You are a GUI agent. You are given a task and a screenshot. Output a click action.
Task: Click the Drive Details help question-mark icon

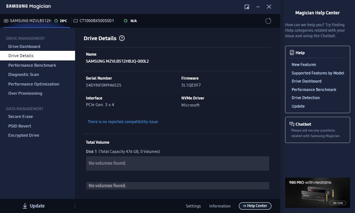click(x=122, y=38)
